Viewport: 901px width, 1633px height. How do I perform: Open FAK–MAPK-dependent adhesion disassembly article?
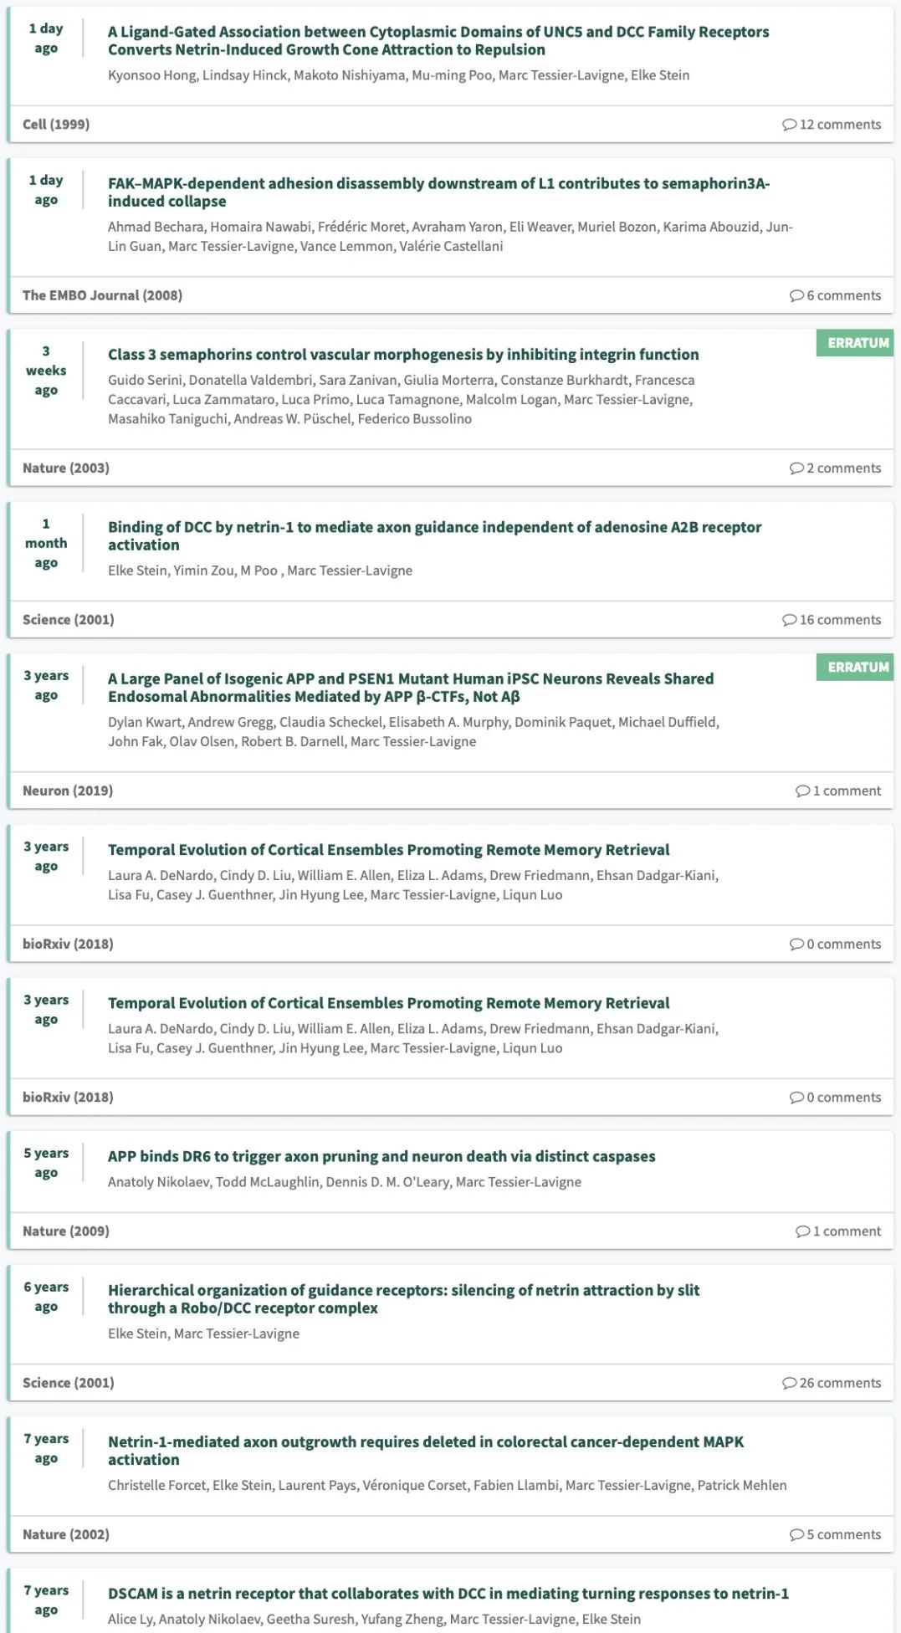(x=438, y=192)
